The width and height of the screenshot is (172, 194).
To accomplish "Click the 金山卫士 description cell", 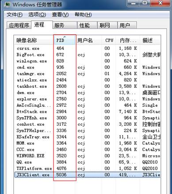I will click(151, 137).
